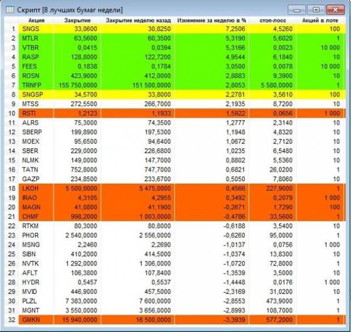
Task: Click LKOH stop-loss value 227,9000
Action: point(279,188)
